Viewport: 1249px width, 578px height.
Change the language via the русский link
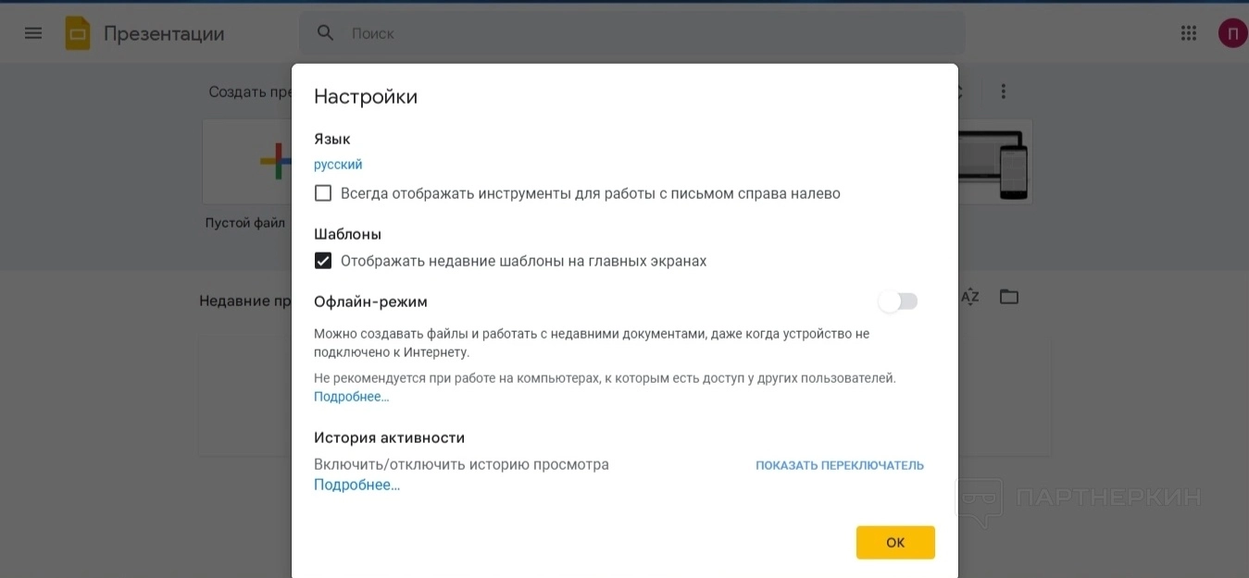tap(338, 165)
